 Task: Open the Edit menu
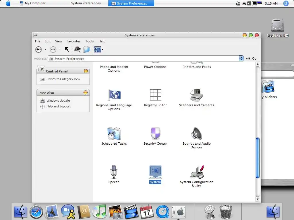pyautogui.click(x=47, y=41)
